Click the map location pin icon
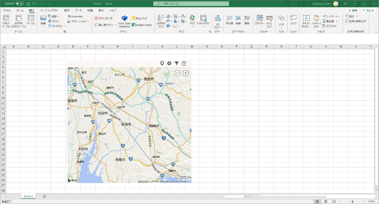 pyautogui.click(x=162, y=63)
